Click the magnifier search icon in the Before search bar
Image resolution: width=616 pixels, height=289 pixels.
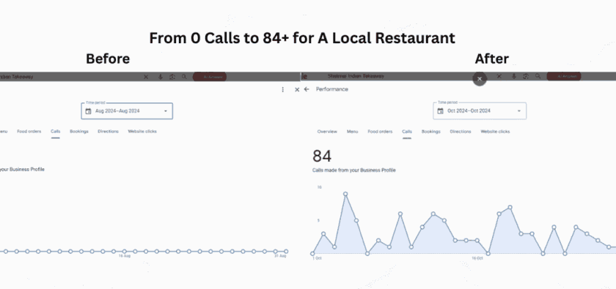(184, 77)
